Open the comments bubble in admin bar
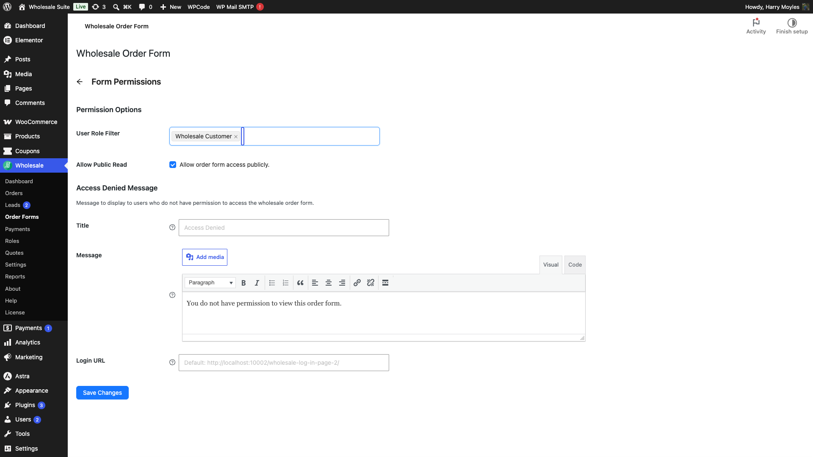813x457 pixels. 146,7
